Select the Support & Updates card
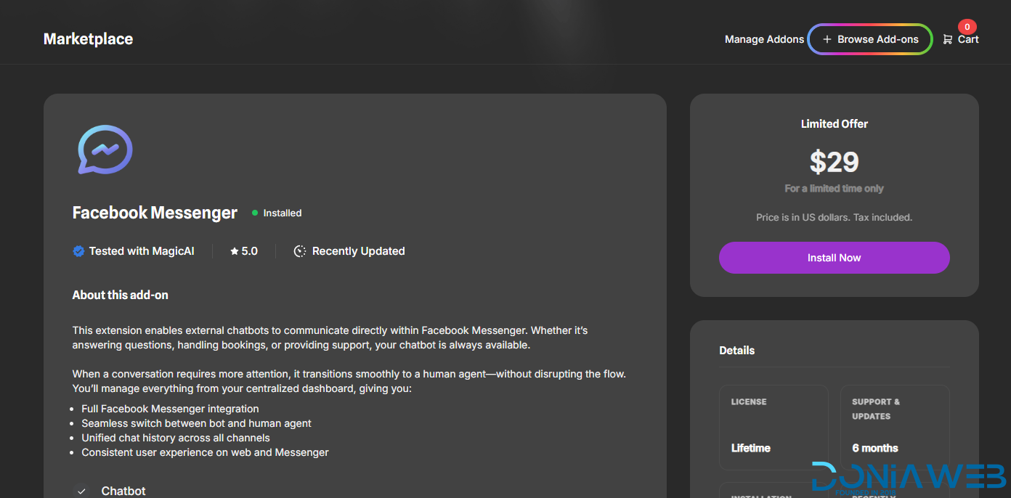The image size is (1011, 498). (895, 427)
